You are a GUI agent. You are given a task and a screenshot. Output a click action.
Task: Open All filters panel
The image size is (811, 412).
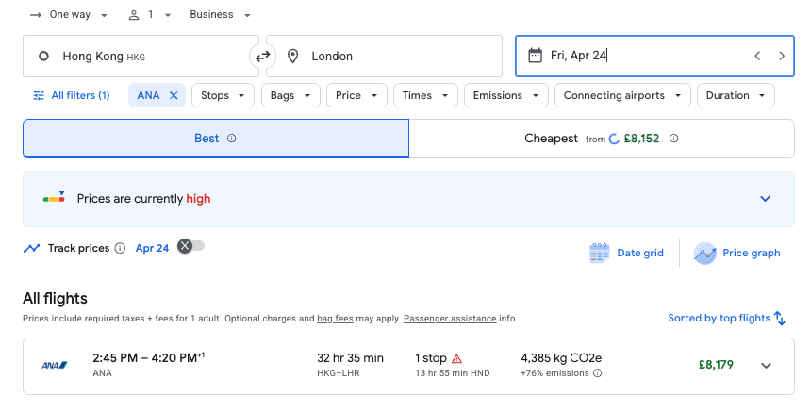click(72, 95)
